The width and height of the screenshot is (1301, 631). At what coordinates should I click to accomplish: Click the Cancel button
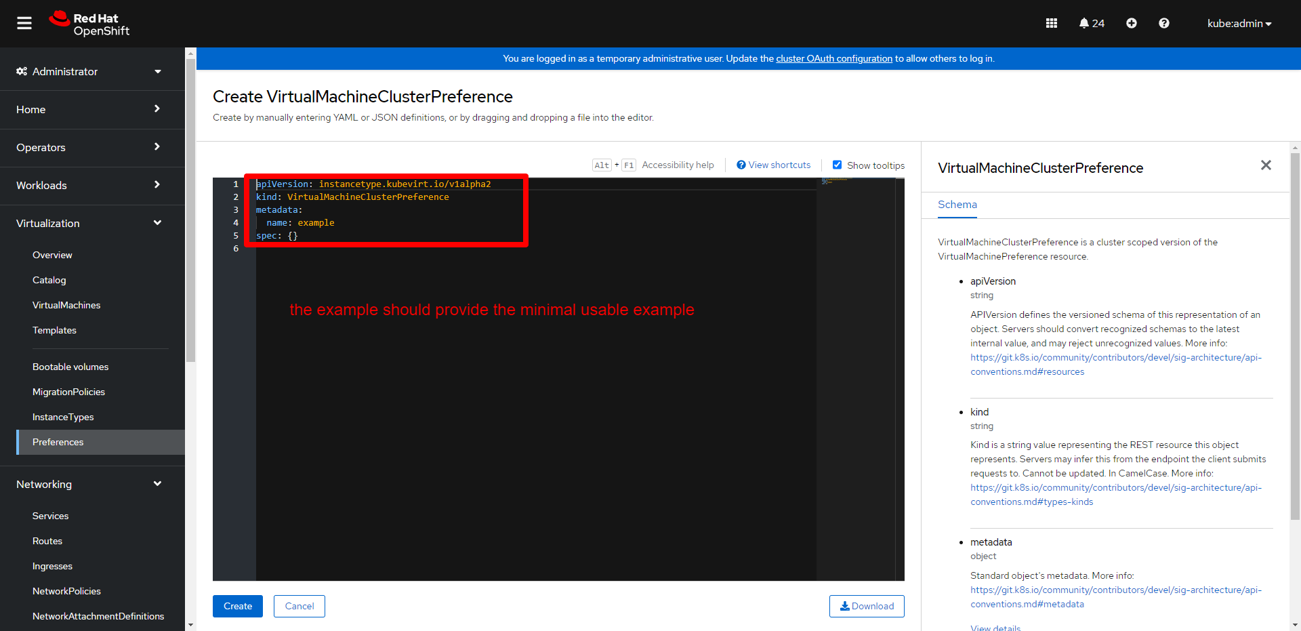point(300,606)
